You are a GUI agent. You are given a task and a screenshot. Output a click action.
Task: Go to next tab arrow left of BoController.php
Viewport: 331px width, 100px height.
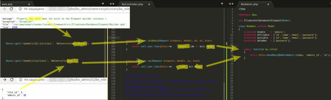point(114,4)
